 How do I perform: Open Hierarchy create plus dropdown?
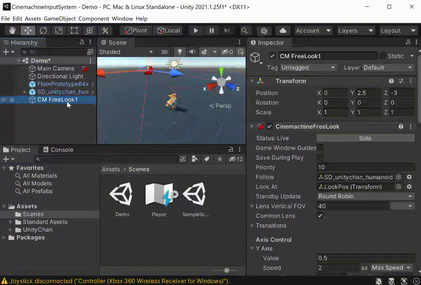[8, 52]
